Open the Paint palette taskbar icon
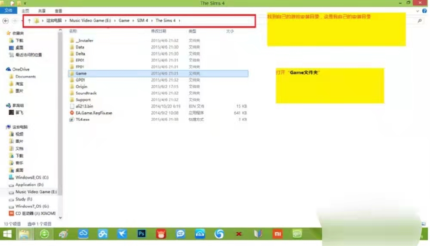This screenshot has width=430, height=246. click(x=64, y=234)
